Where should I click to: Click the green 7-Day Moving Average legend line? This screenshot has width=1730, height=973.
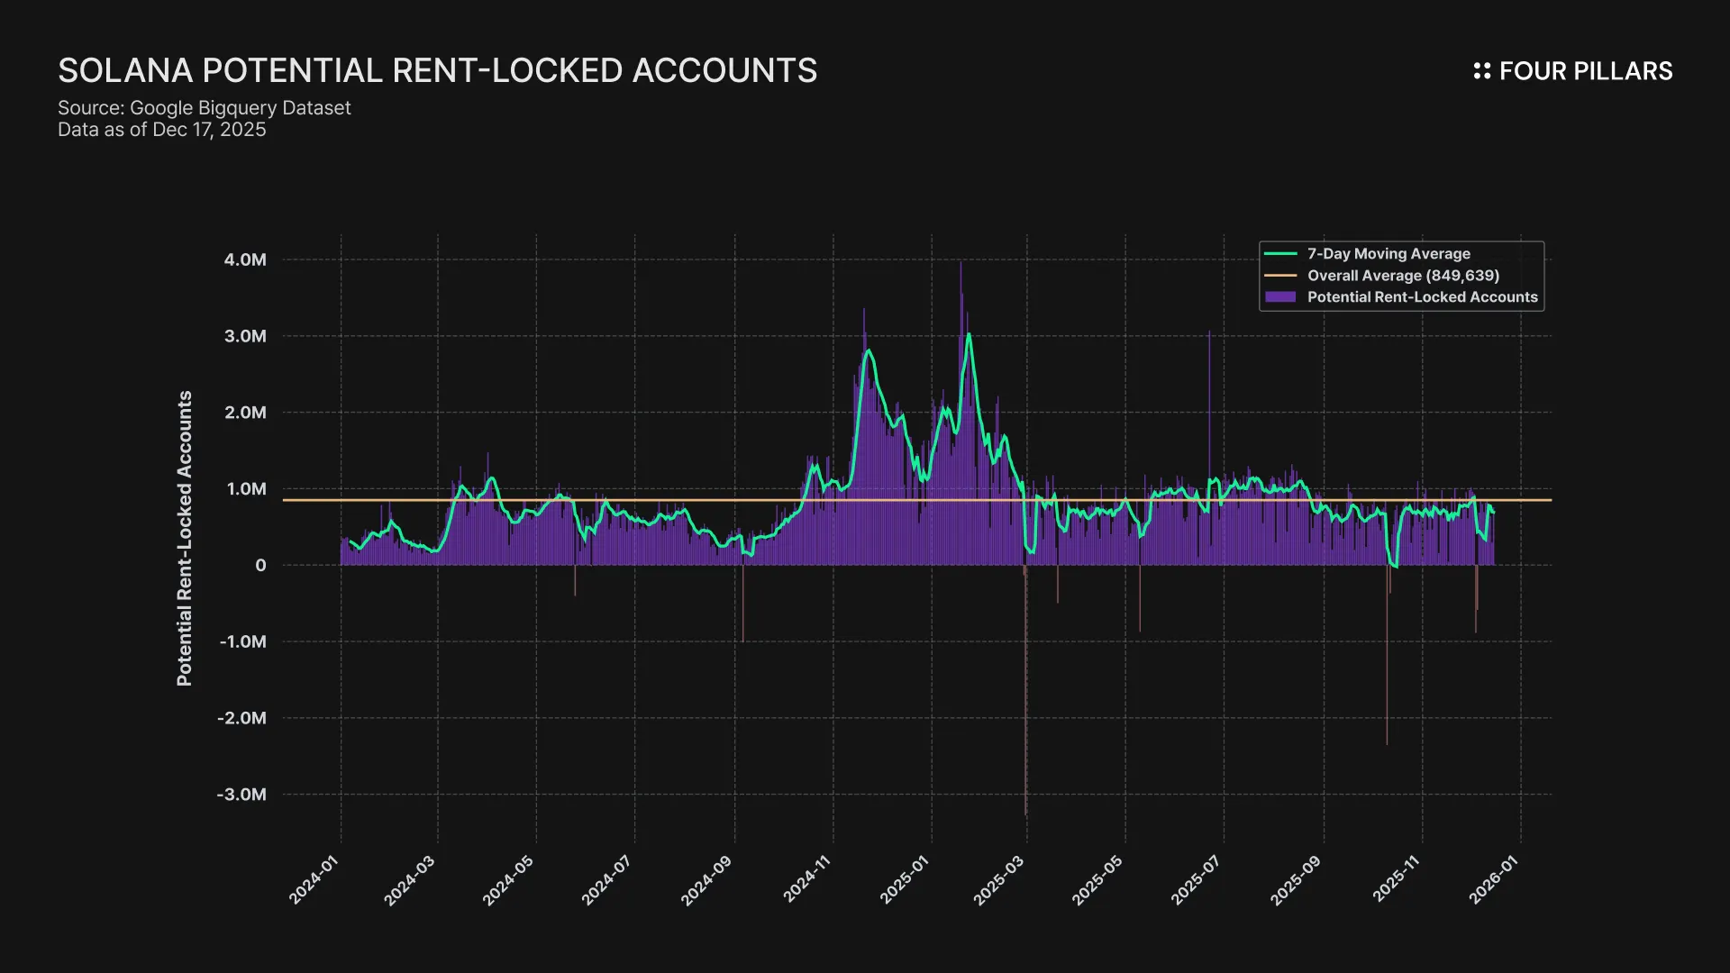[x=1280, y=254]
